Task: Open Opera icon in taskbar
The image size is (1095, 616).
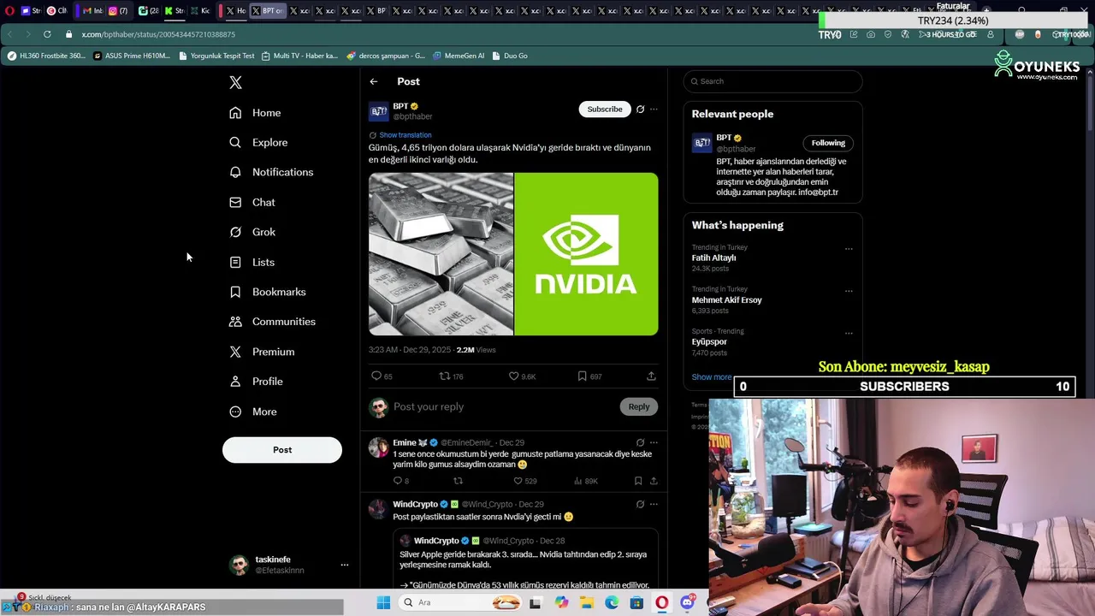Action: pos(662,602)
